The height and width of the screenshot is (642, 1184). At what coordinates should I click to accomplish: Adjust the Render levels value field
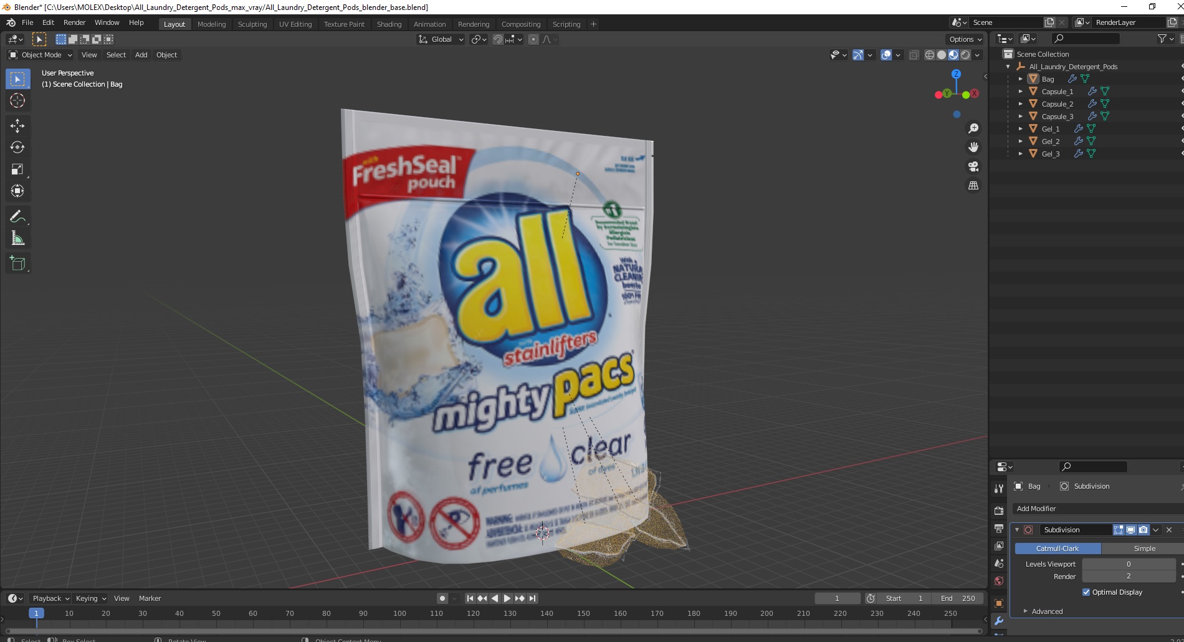(x=1129, y=577)
